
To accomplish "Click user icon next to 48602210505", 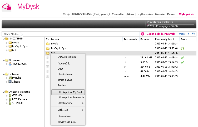I will pos(10,64).
